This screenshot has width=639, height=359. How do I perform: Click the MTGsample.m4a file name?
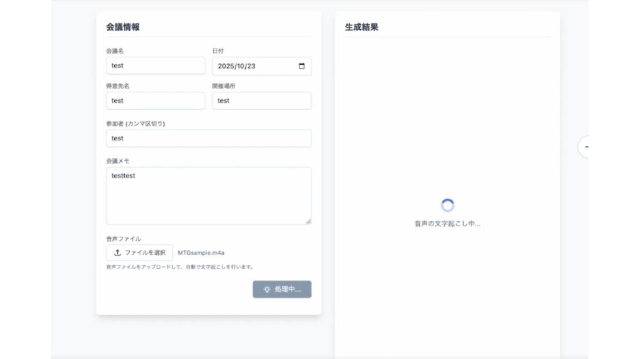click(x=201, y=253)
